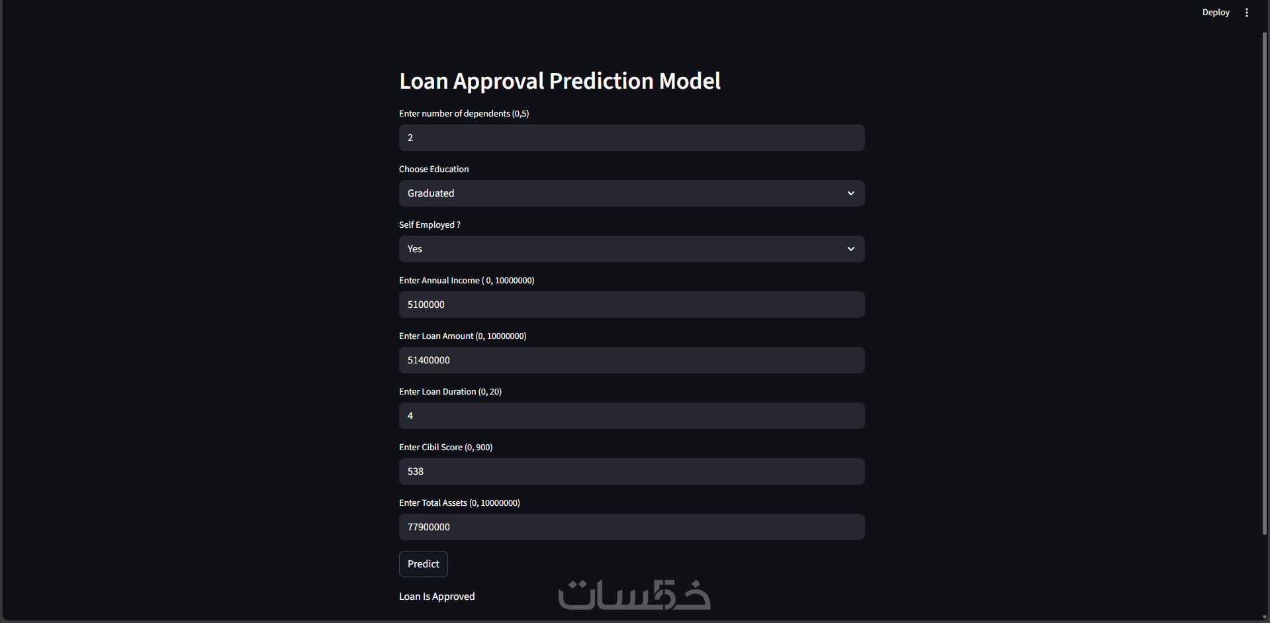The width and height of the screenshot is (1270, 623).
Task: Click the 'Yes' selected self-employed value
Action: (415, 249)
